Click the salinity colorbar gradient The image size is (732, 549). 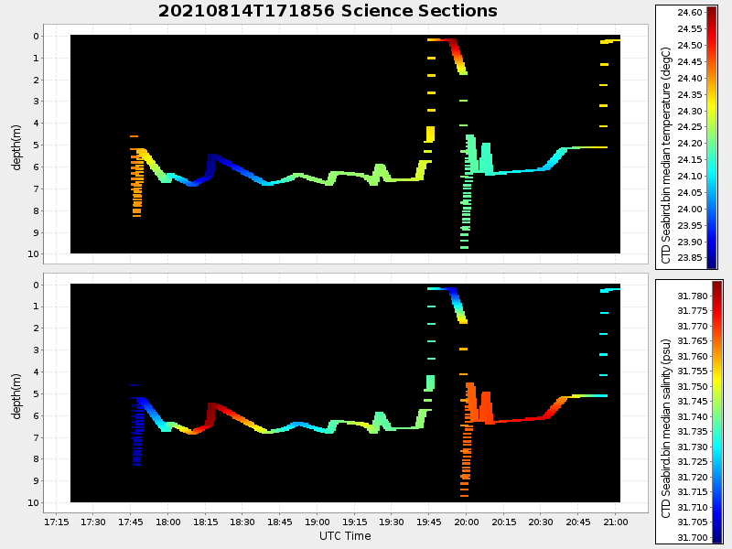[716, 411]
